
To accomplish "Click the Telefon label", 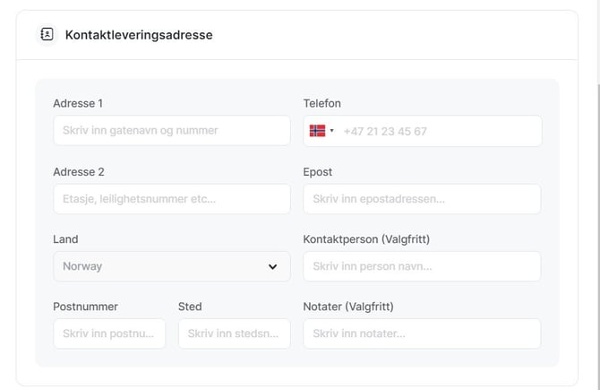I will (321, 103).
